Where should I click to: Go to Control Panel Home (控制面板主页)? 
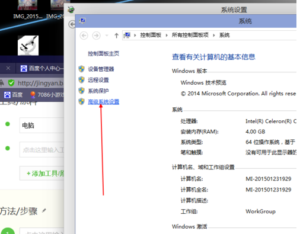point(103,53)
